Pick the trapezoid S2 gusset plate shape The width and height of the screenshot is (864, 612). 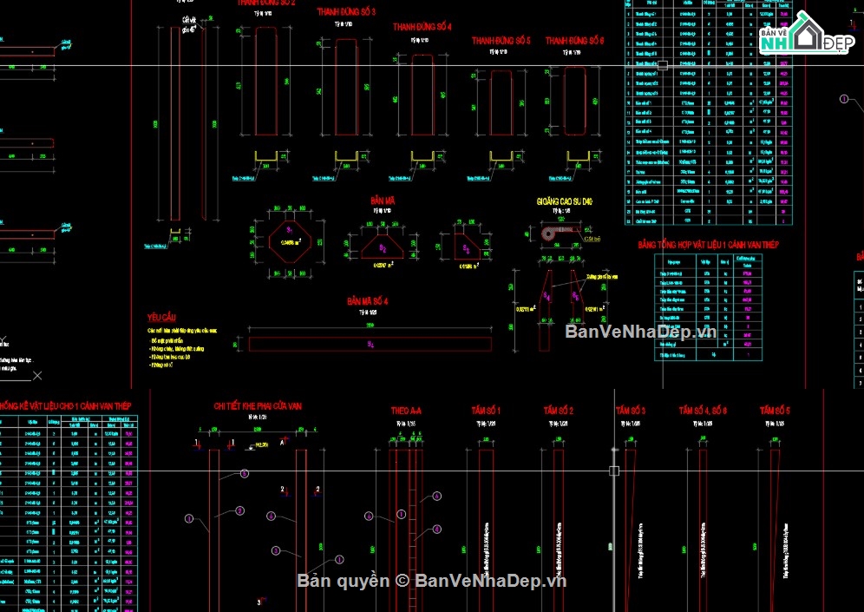coord(383,247)
